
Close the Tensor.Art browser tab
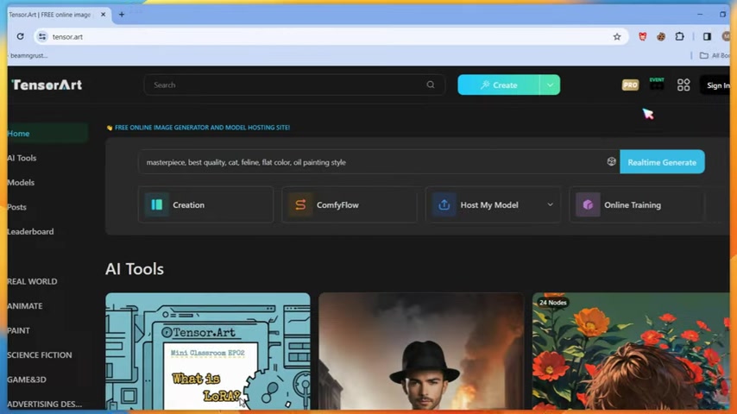103,15
